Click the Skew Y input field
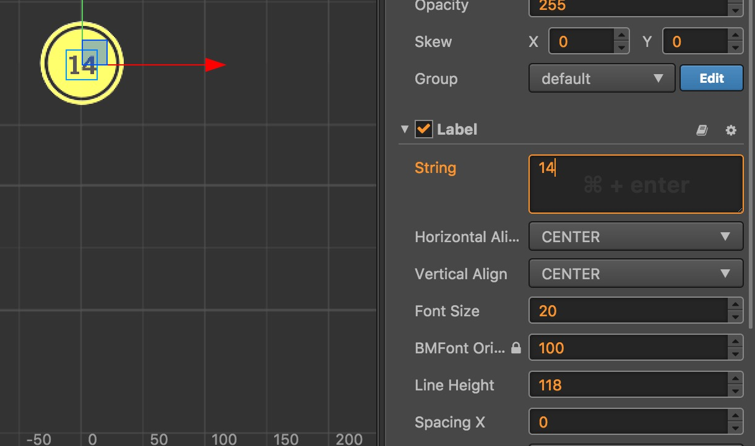The width and height of the screenshot is (755, 446). tap(694, 42)
